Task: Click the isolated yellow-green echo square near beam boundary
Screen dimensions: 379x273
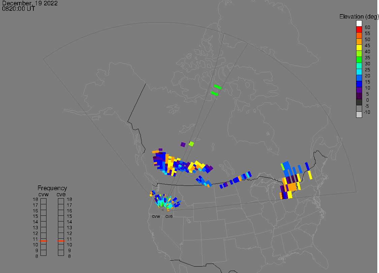Action: click(191, 144)
